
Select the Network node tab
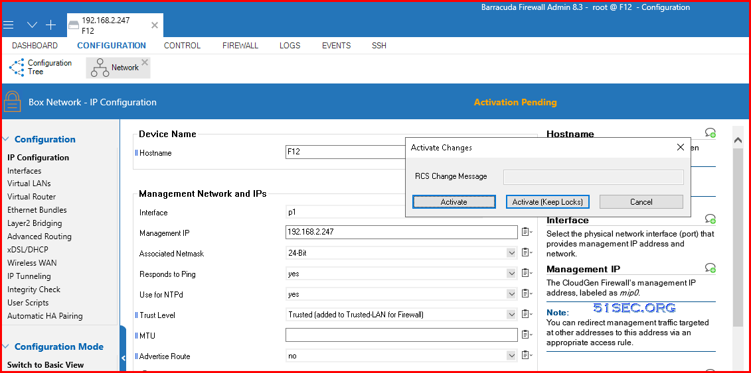pos(118,68)
